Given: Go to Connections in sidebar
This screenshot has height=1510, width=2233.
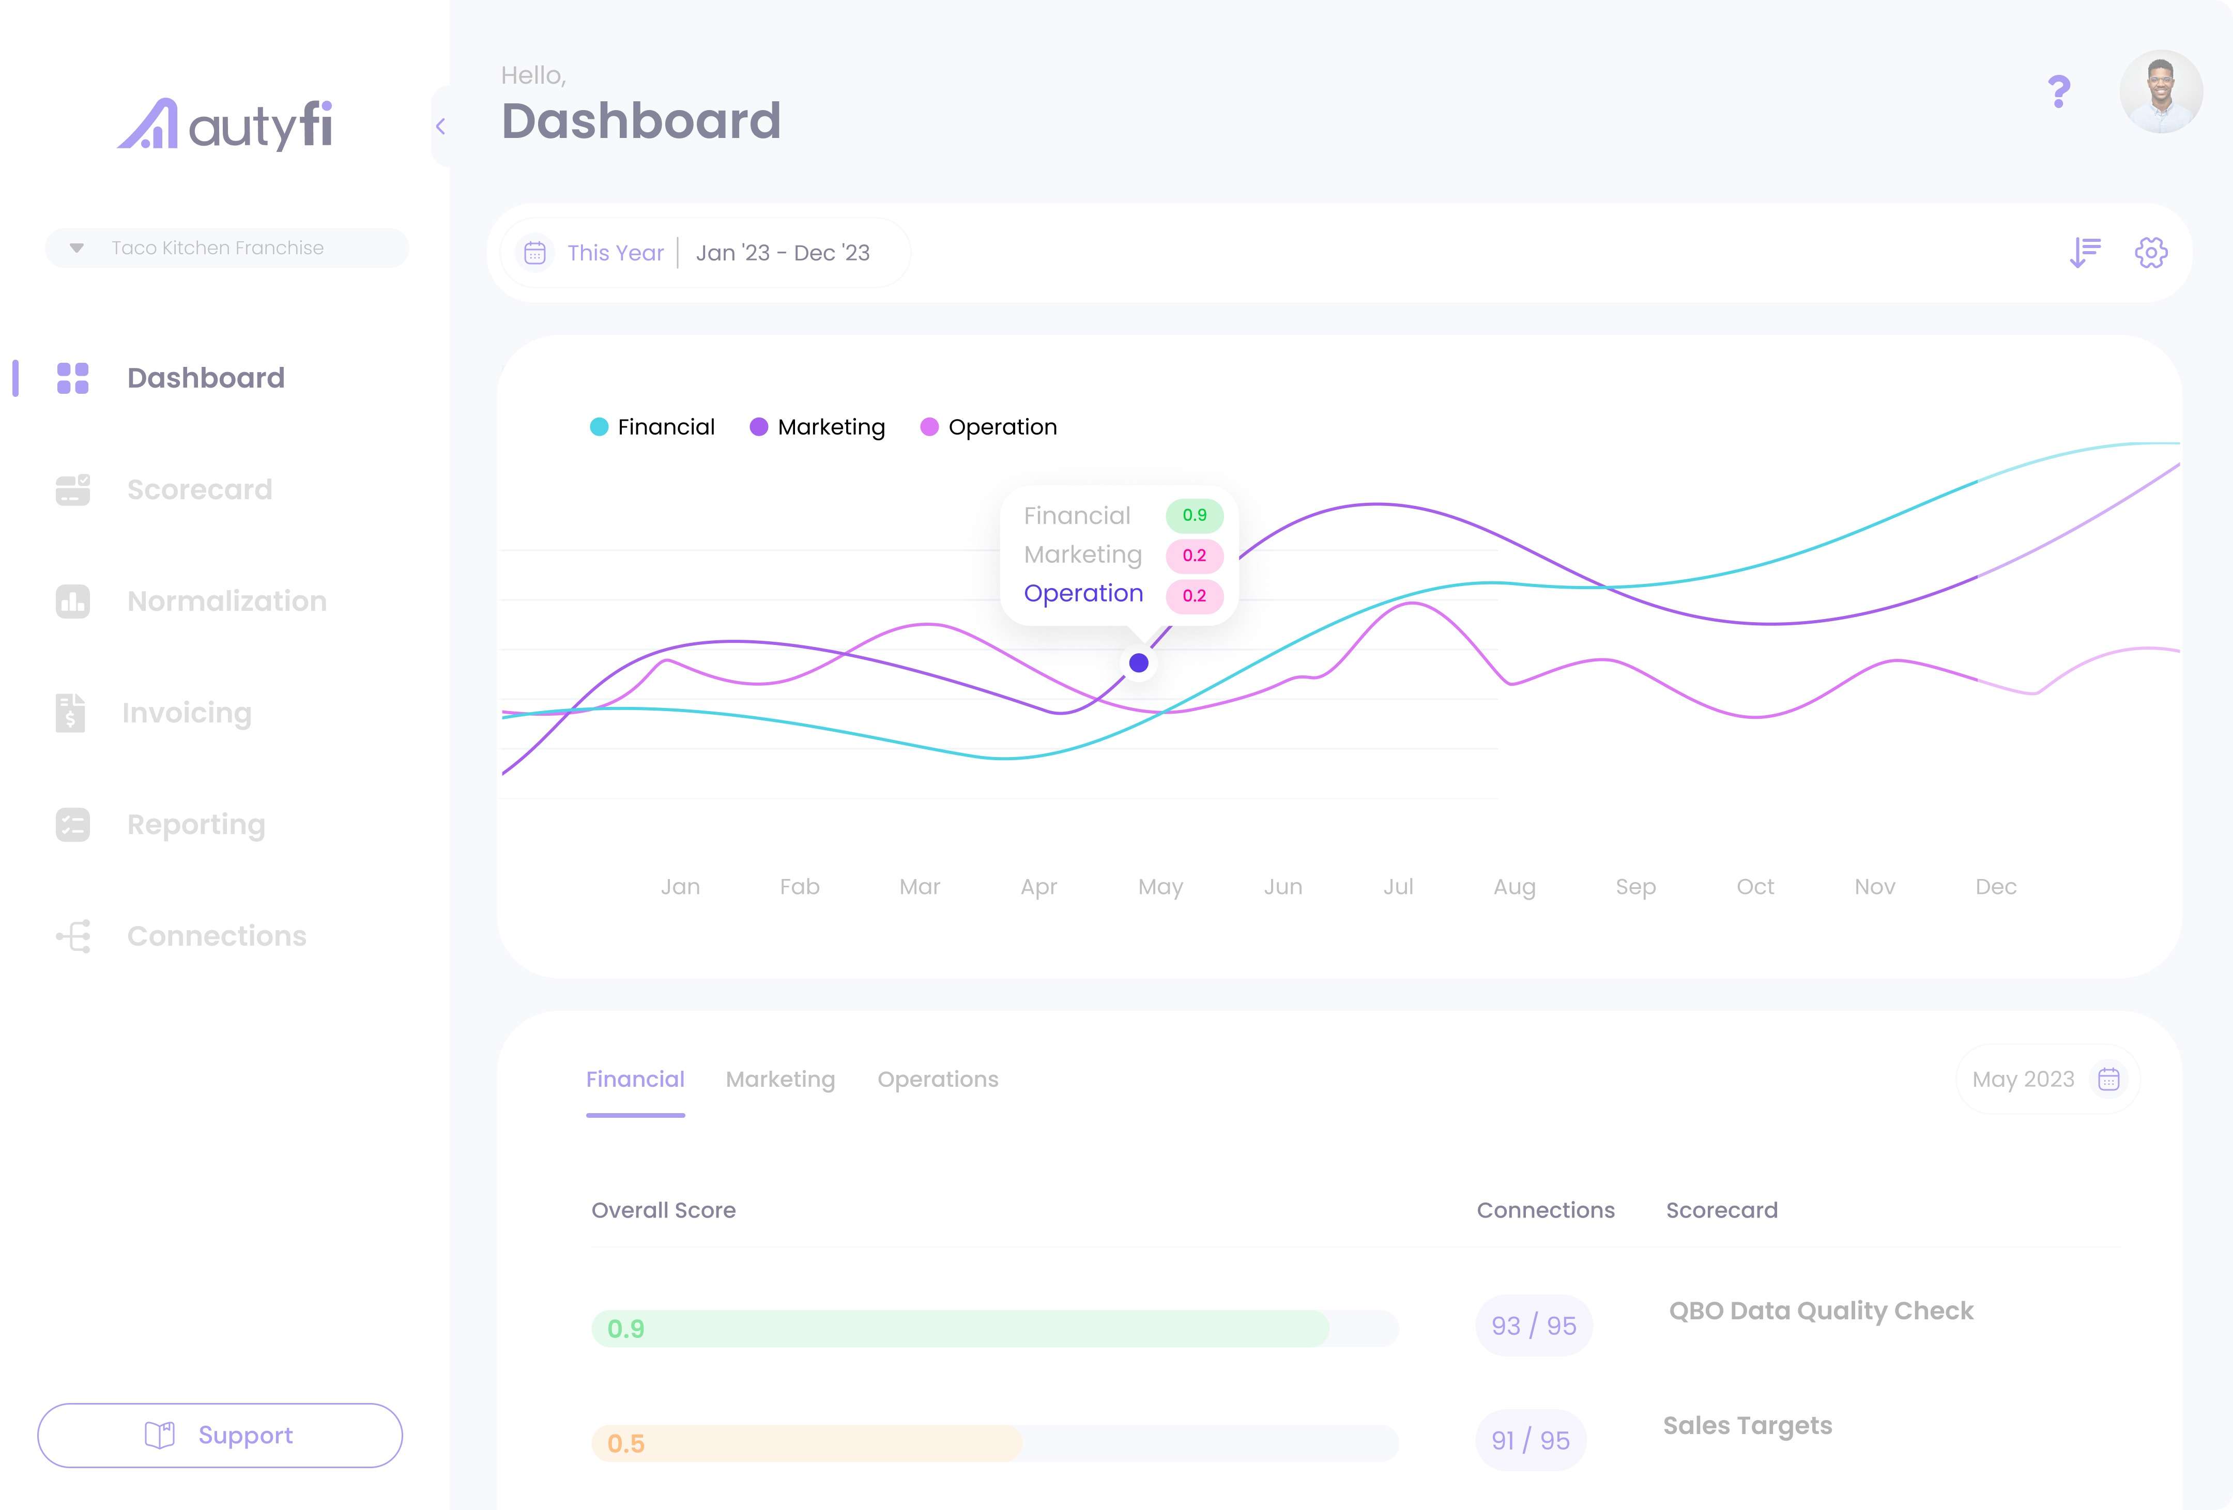Looking at the screenshot, I should [x=217, y=935].
